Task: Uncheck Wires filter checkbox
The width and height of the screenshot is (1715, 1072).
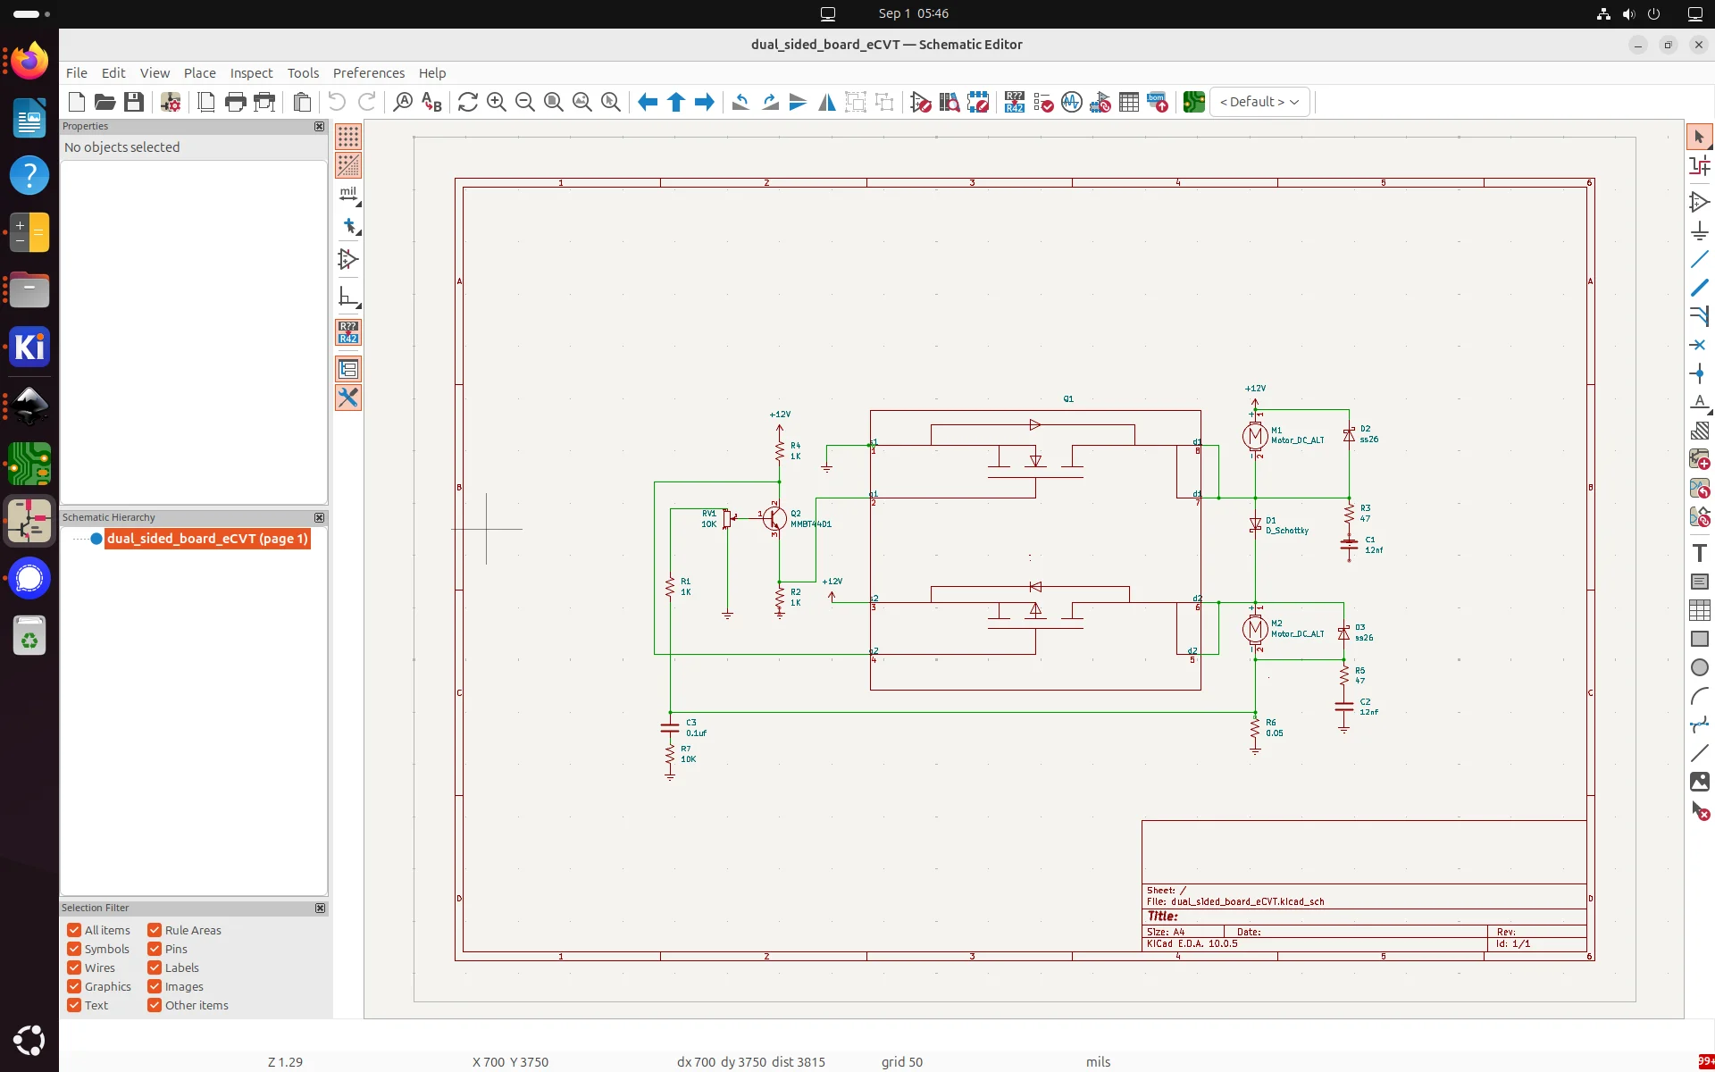Action: 74,967
